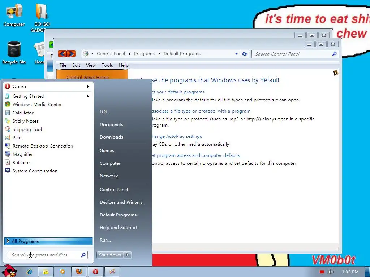This screenshot has width=370, height=277.
Task: Open the Tools menu
Action: 107,65
